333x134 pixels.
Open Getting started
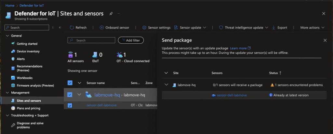tap(27, 44)
